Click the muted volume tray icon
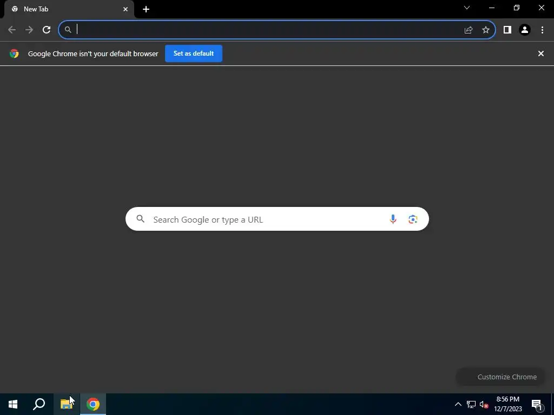The height and width of the screenshot is (415, 554). pyautogui.click(x=484, y=404)
